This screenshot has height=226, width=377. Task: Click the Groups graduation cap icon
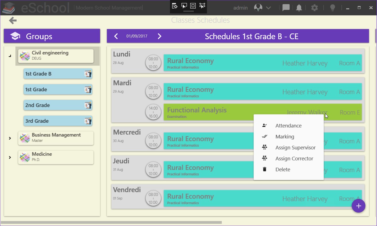pos(15,36)
